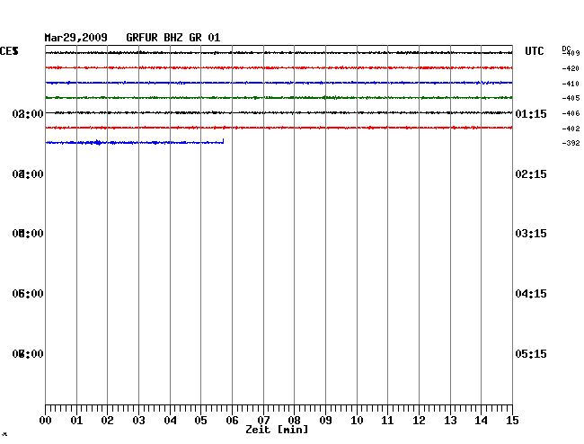This screenshot has width=584, height=444.
Task: Click the green seismogram trace
Action: [279, 98]
